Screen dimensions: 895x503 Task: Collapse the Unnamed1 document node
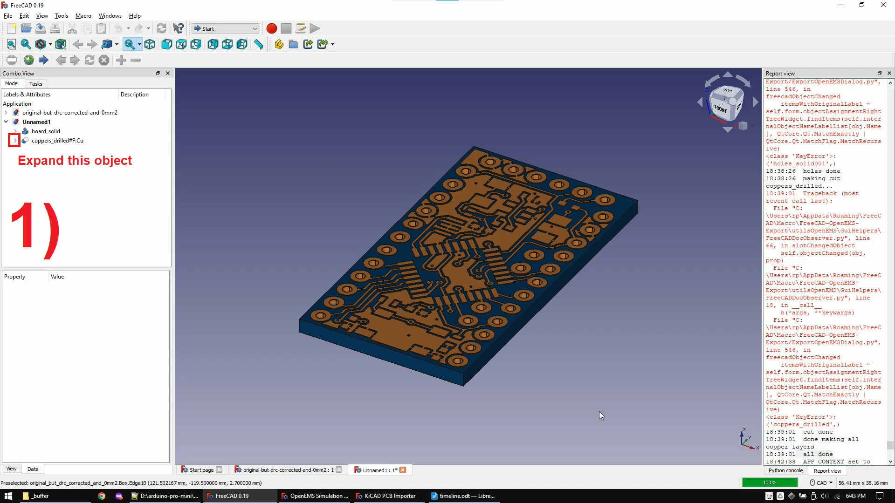[x=6, y=122]
